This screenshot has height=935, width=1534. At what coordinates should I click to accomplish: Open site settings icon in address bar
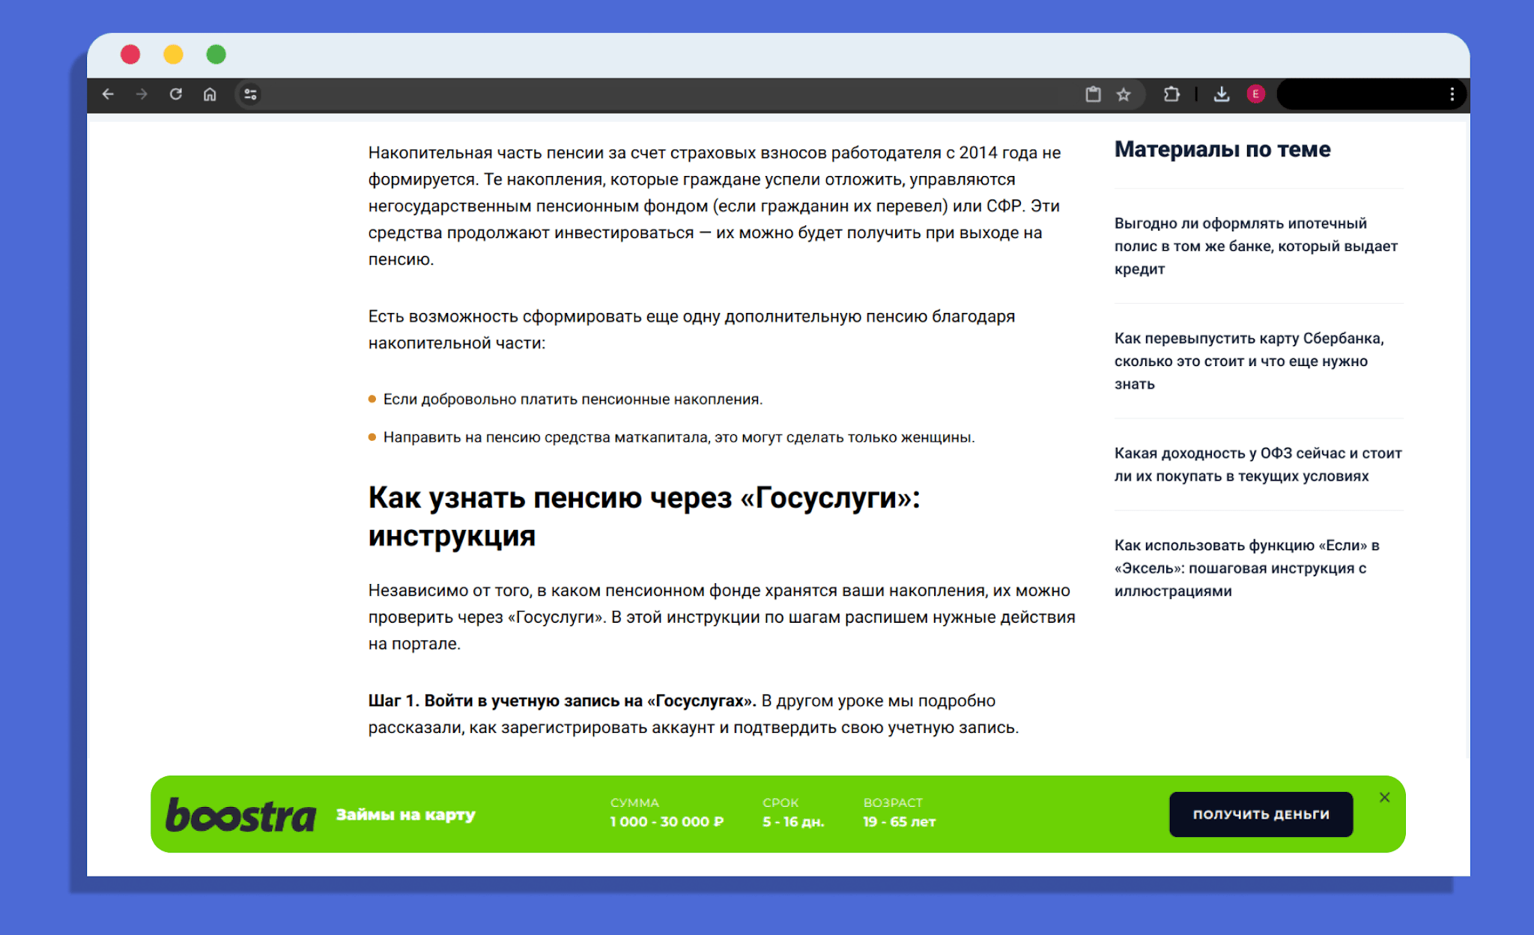point(250,94)
